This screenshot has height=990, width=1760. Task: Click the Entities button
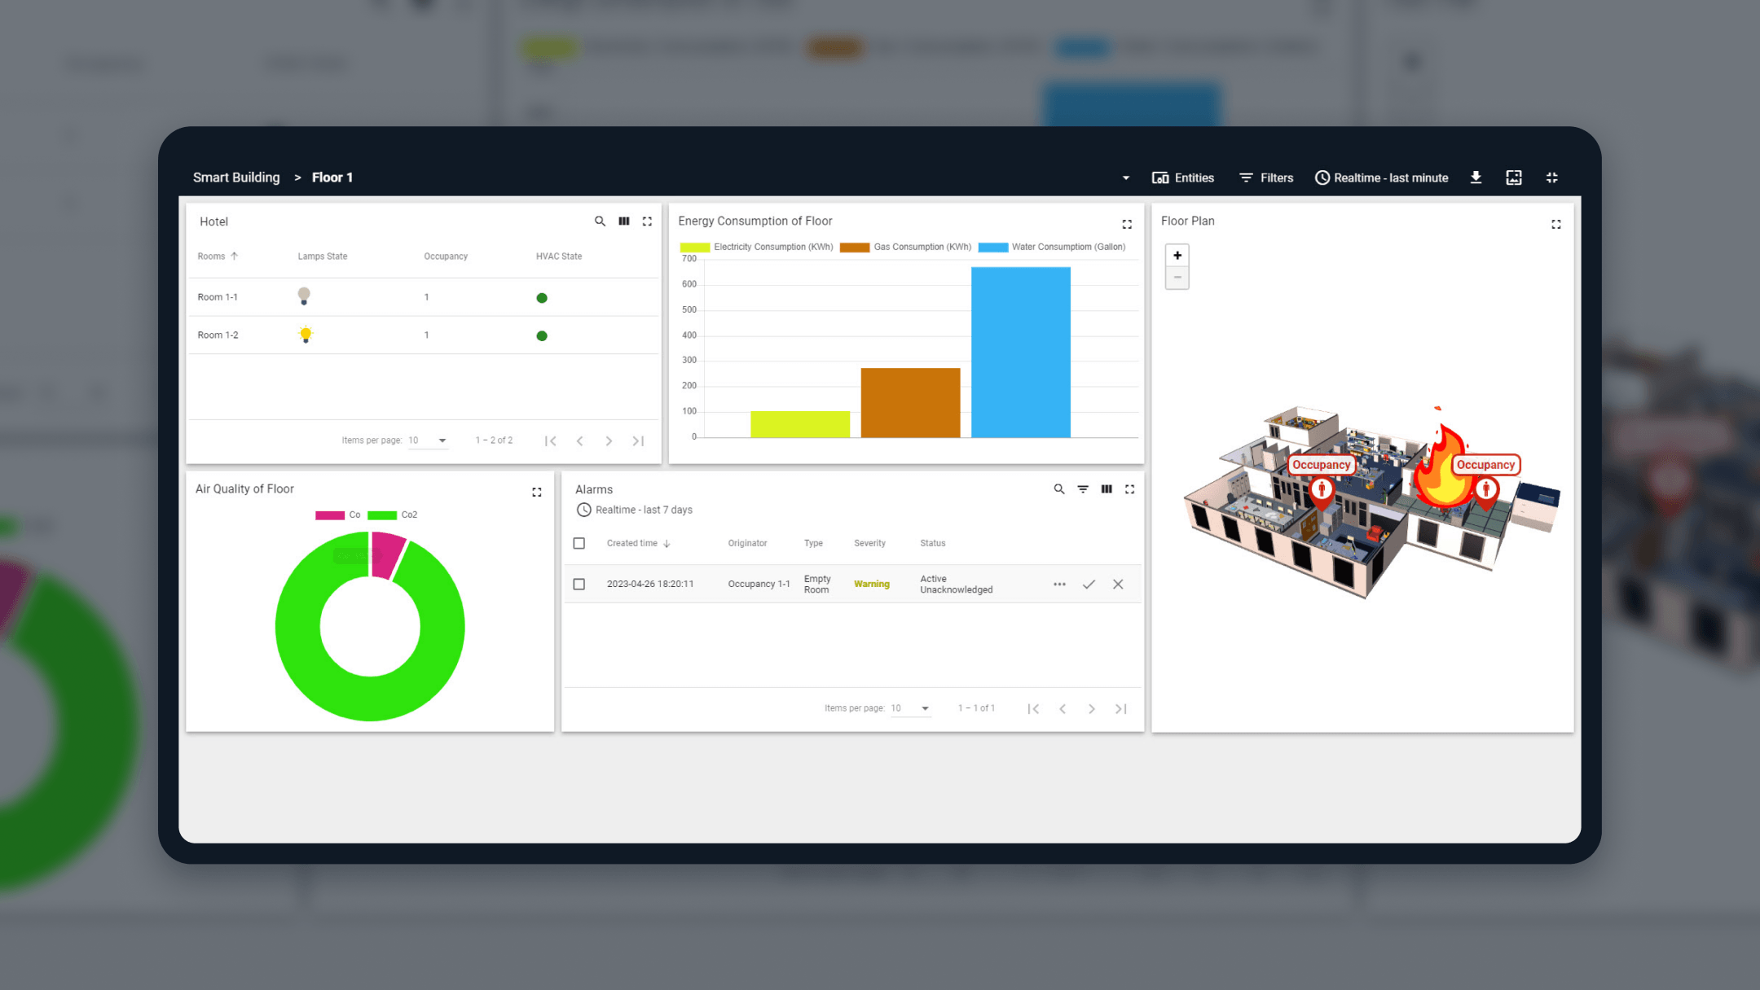tap(1183, 177)
